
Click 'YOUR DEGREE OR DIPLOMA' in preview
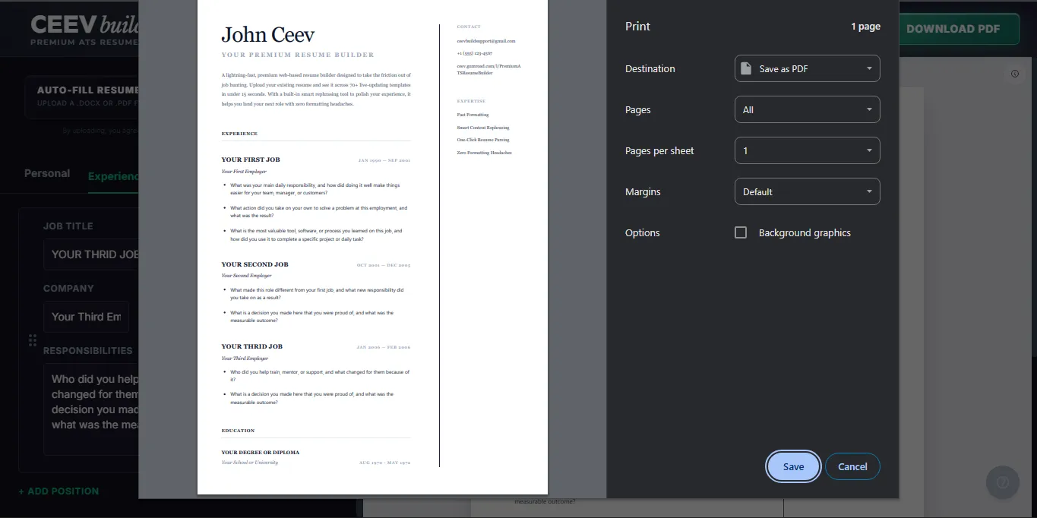coord(261,452)
